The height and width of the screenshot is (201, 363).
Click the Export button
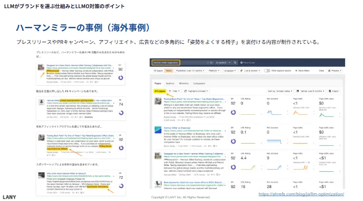[334, 91]
